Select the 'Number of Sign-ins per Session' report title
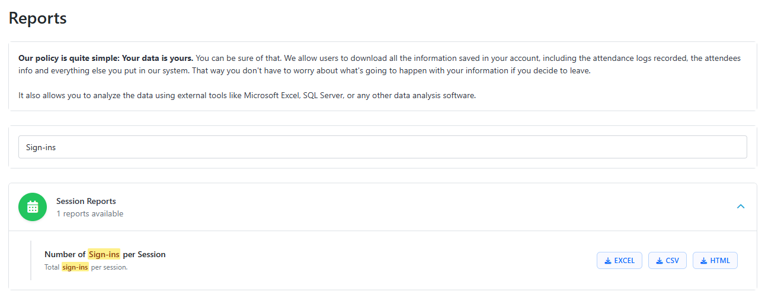 (x=105, y=254)
